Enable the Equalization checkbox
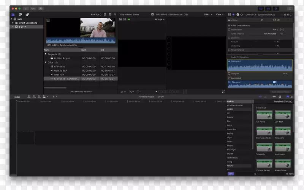Viewport: 304px width, 190px height. point(229,30)
